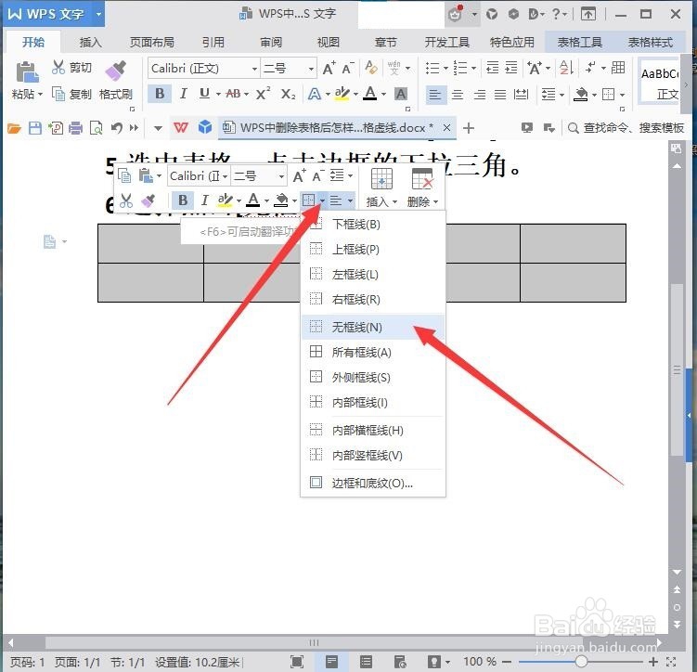Select 无框线(N) no border option

coord(373,327)
